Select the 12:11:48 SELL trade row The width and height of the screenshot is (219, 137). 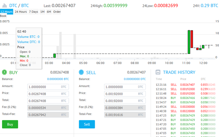click(x=185, y=93)
